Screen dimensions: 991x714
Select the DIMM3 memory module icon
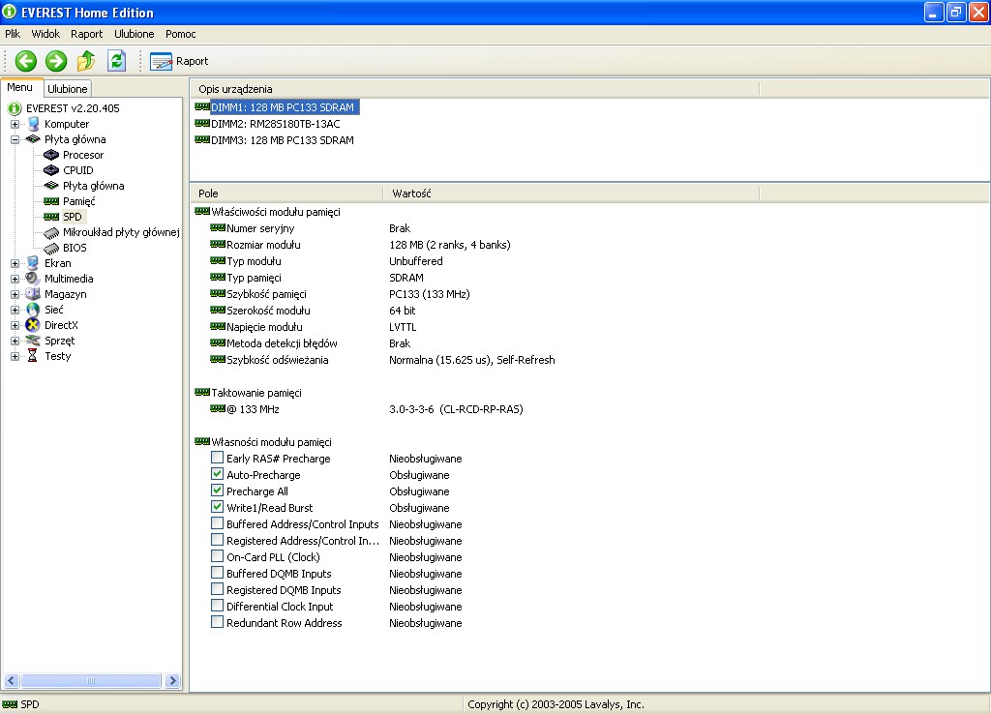pos(202,139)
